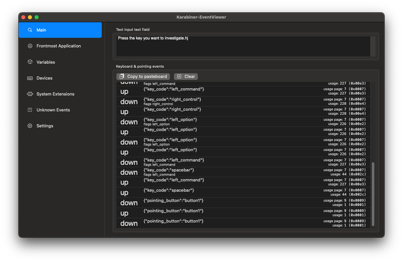The height and width of the screenshot is (262, 403).
Task: Click the 'Keyboard & pointing events' heading
Action: point(140,66)
